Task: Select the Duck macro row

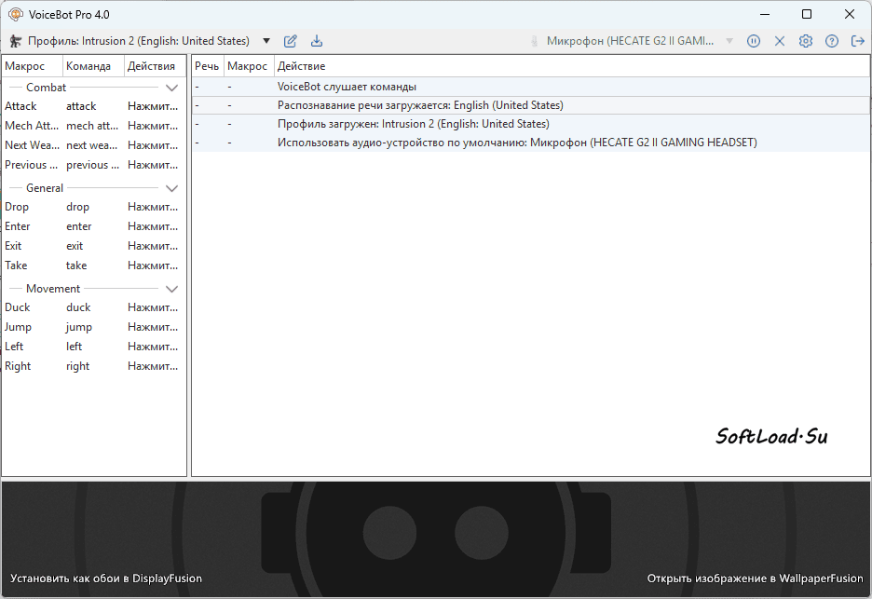Action: 94,307
